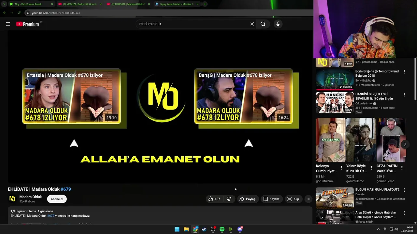Open File Explorer from the taskbar

[186, 229]
